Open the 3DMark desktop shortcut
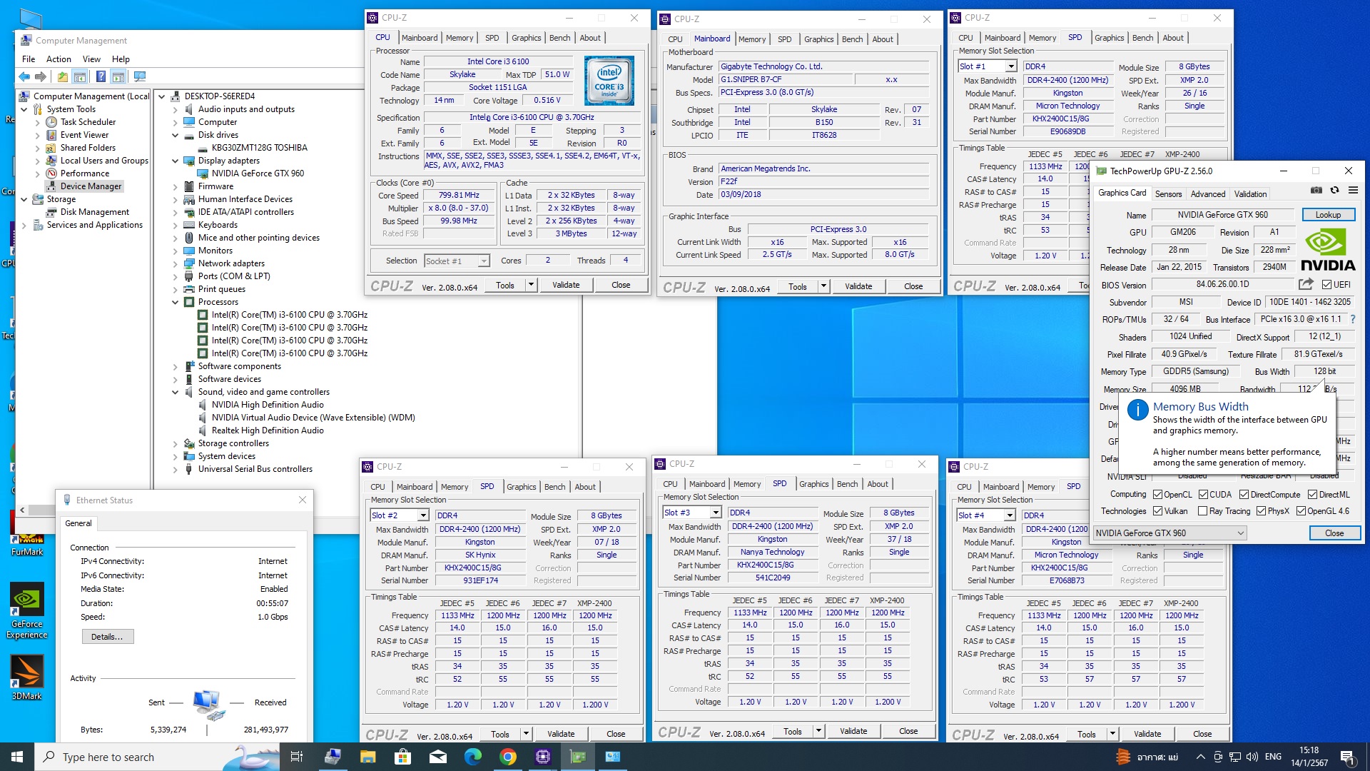 tap(26, 678)
